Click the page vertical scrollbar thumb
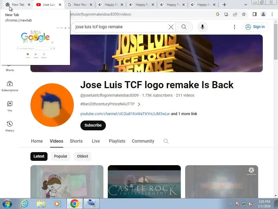This screenshot has height=209, width=278. (276, 42)
